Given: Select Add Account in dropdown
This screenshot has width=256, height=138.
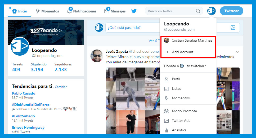Looking at the screenshot, I should pyautogui.click(x=188, y=52).
